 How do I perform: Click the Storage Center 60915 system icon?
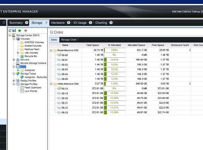point(14,35)
